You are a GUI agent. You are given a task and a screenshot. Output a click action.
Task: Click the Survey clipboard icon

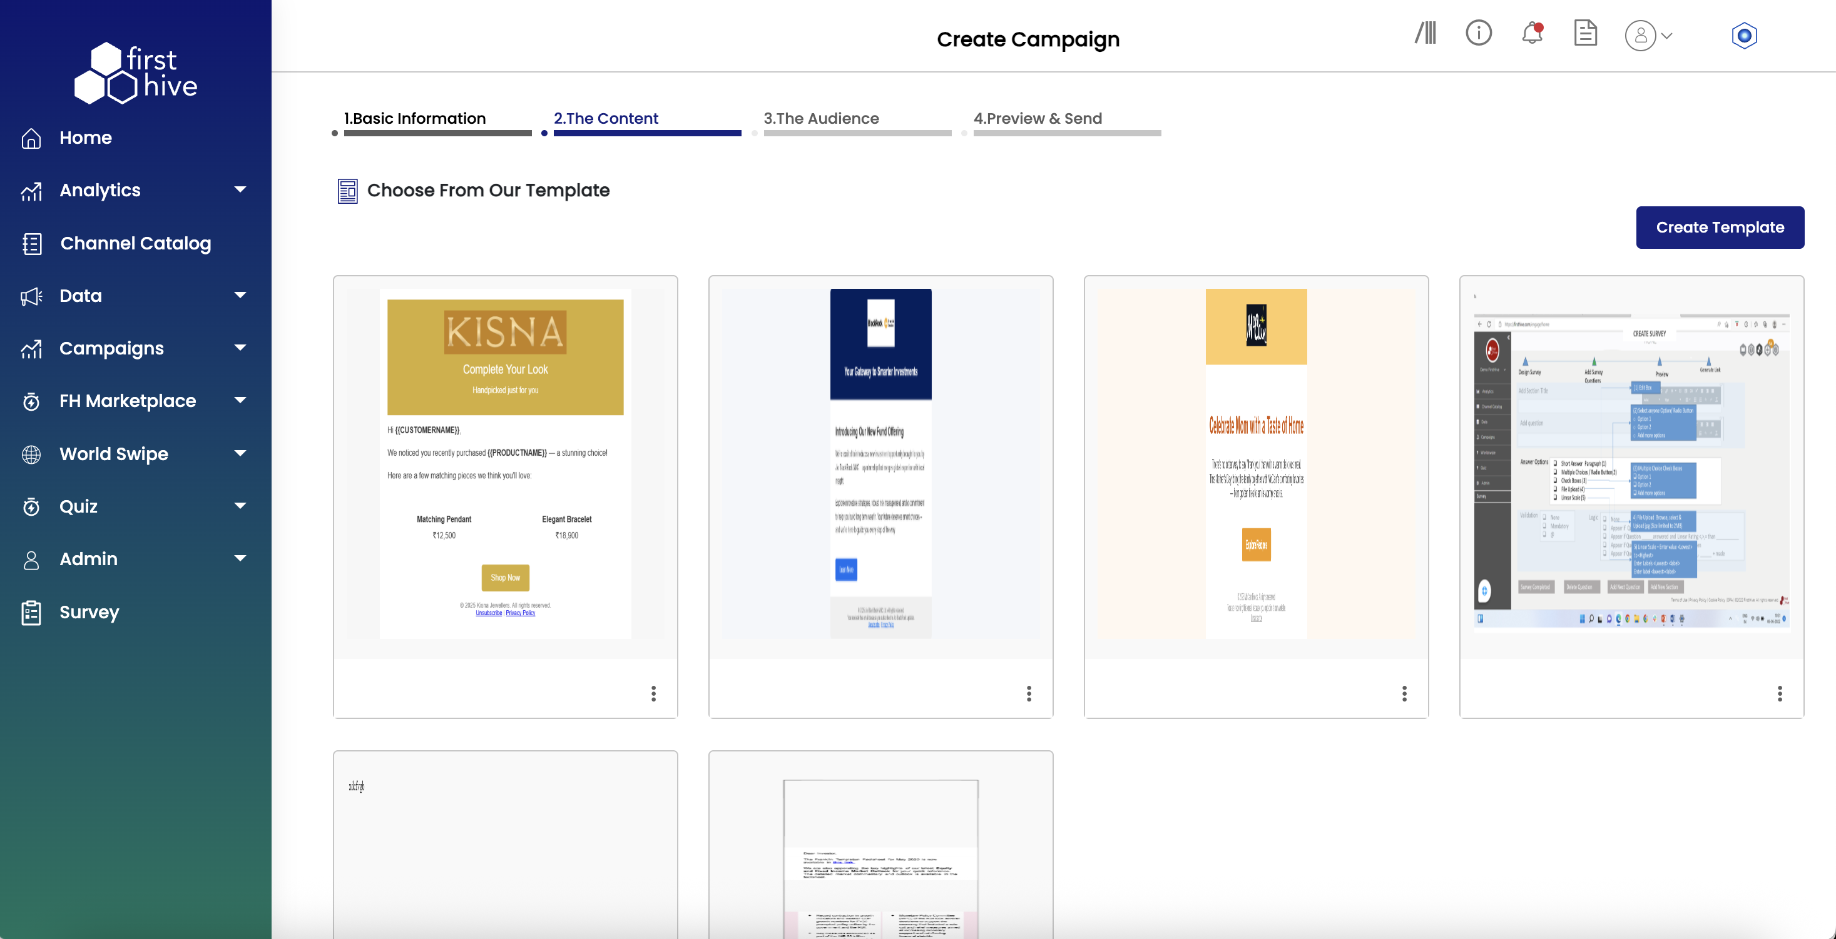point(31,612)
